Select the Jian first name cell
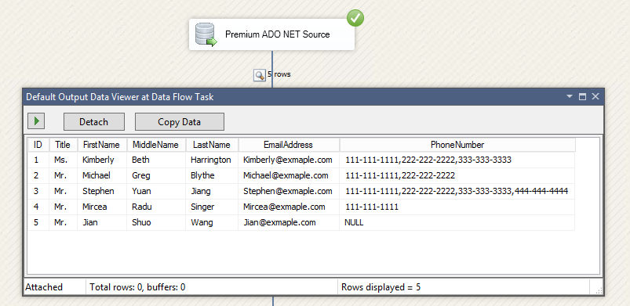 tap(102, 222)
